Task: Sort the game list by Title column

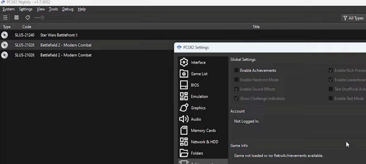Action: click(x=256, y=27)
